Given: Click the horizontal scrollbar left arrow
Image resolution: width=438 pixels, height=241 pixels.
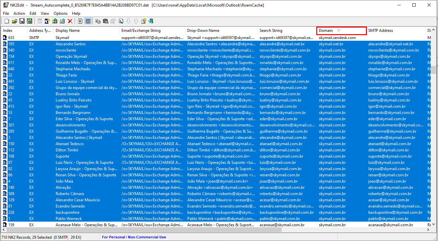Looking at the screenshot, I should pos(3,230).
